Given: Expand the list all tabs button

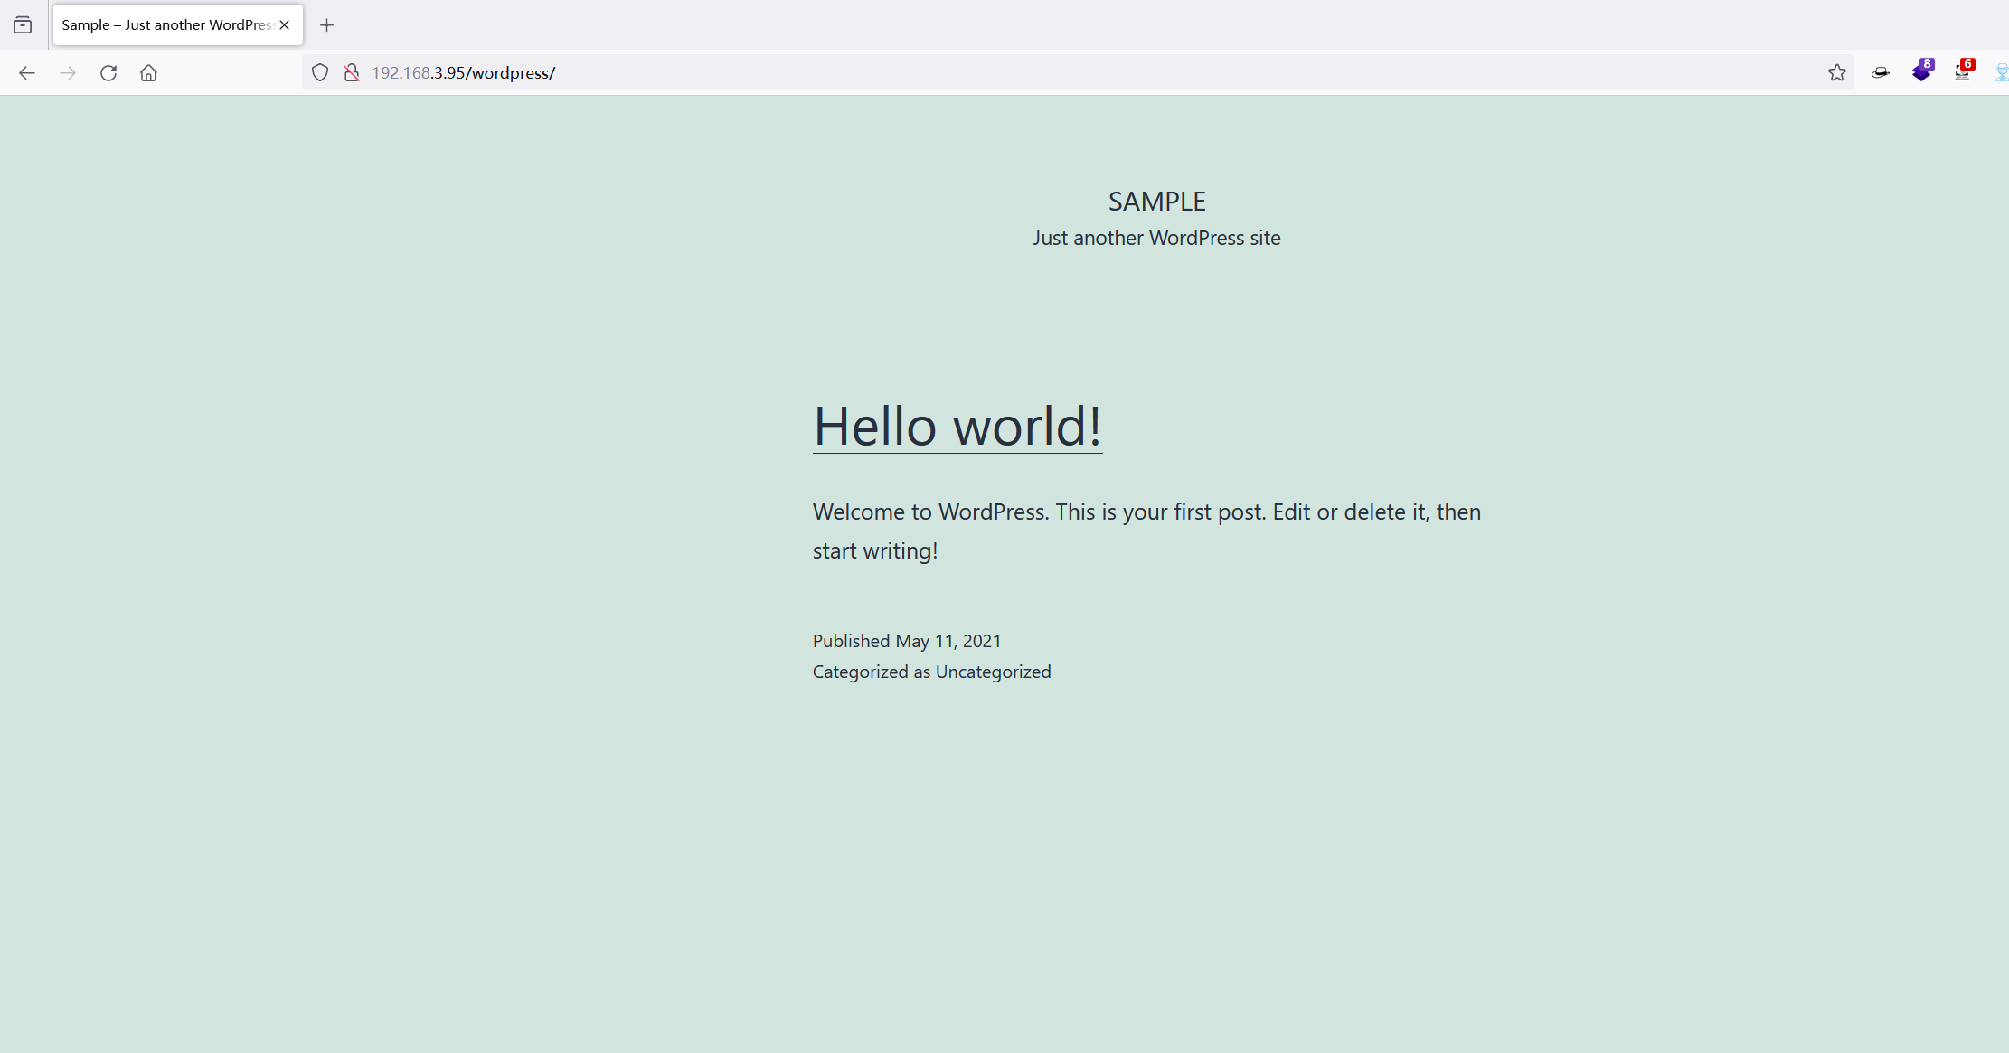Looking at the screenshot, I should [23, 25].
